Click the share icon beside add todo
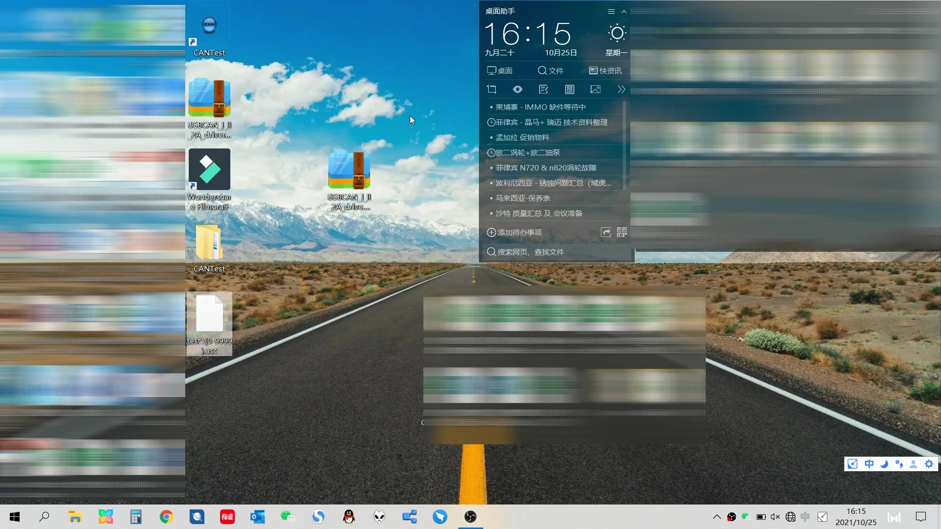 pyautogui.click(x=606, y=232)
